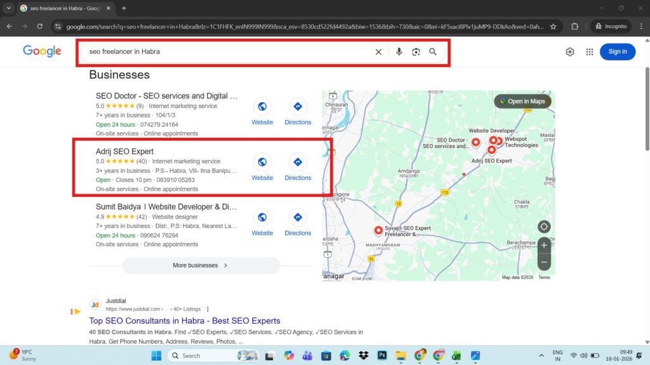The image size is (650, 365).
Task: Open Google quick settings gear
Action: point(570,52)
